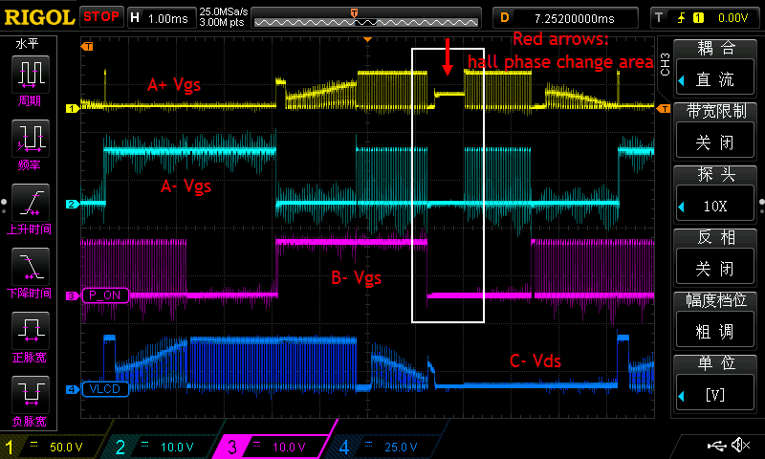Select channel 2 status box 10.0 V
The width and height of the screenshot is (765, 459).
pyautogui.click(x=164, y=447)
